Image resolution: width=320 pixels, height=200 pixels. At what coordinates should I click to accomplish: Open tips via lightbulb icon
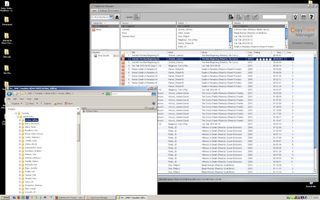(295, 17)
